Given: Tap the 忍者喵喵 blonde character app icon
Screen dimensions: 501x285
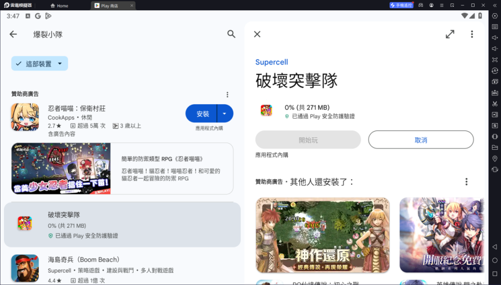Looking at the screenshot, I should click(25, 117).
